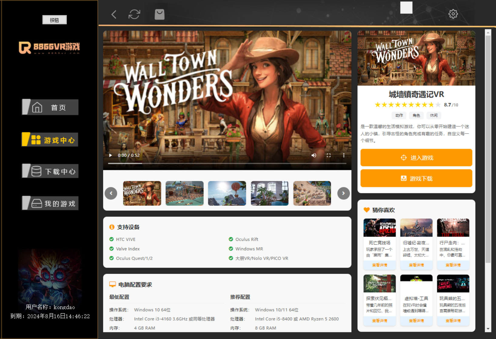Enter fullscreen for the trailer video

click(x=329, y=155)
